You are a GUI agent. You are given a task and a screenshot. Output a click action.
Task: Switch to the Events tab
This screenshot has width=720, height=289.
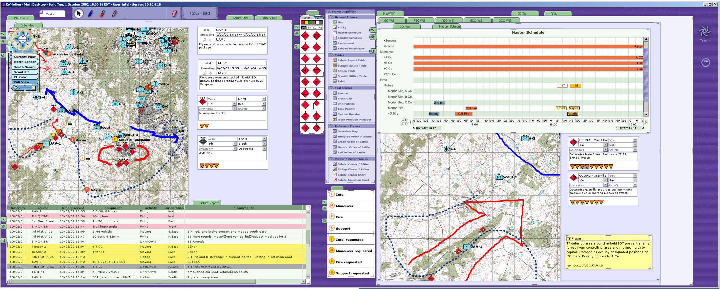[319, 18]
